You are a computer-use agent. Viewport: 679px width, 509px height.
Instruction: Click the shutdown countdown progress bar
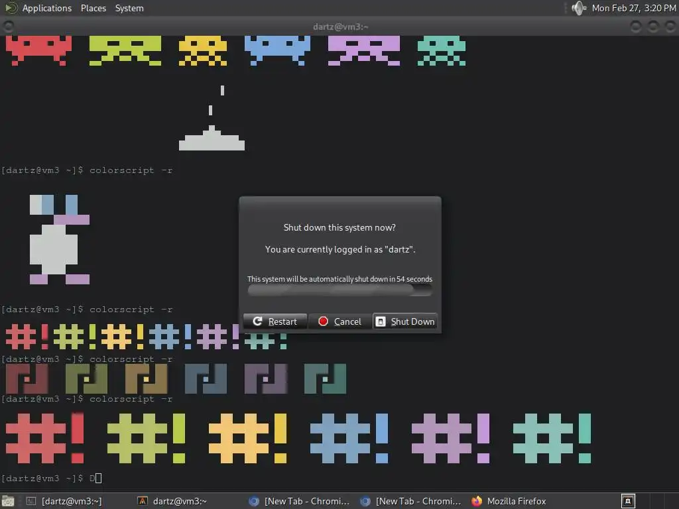(x=340, y=290)
